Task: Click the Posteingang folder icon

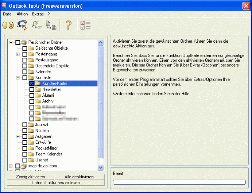Action: coord(31,54)
